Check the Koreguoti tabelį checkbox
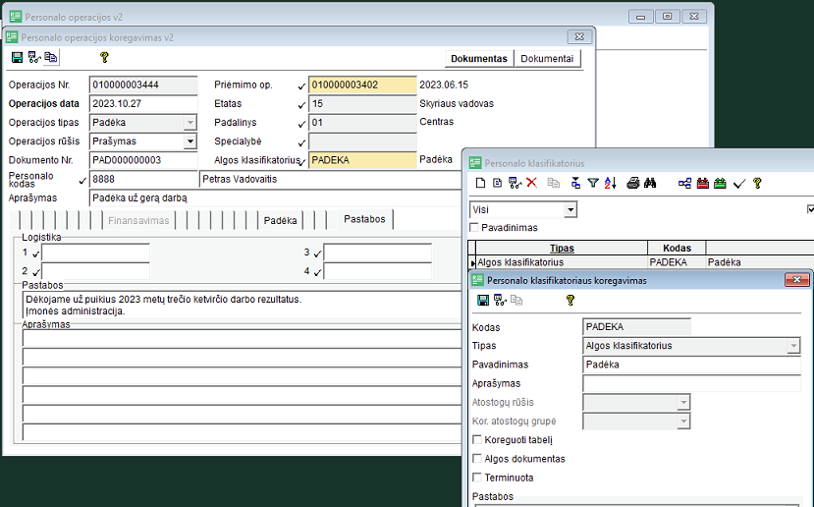This screenshot has width=814, height=507. click(x=477, y=440)
